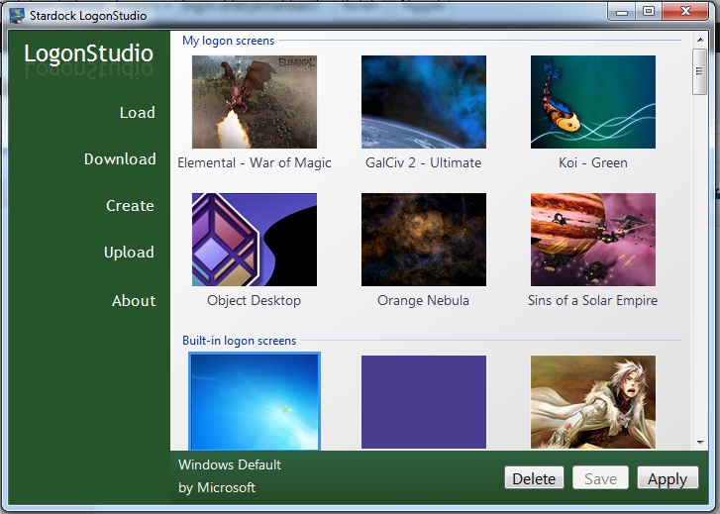
Task: Click the 'Sins of a Solar Empire' caption
Action: click(x=593, y=300)
